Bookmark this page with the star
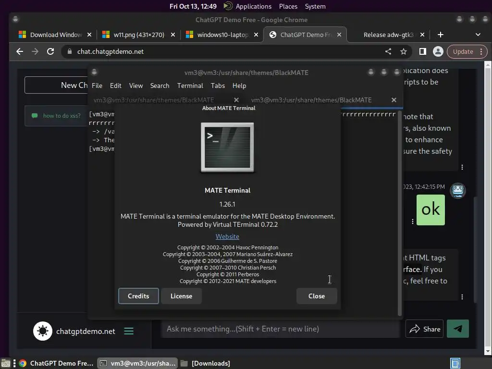The width and height of the screenshot is (492, 369). 404,51
